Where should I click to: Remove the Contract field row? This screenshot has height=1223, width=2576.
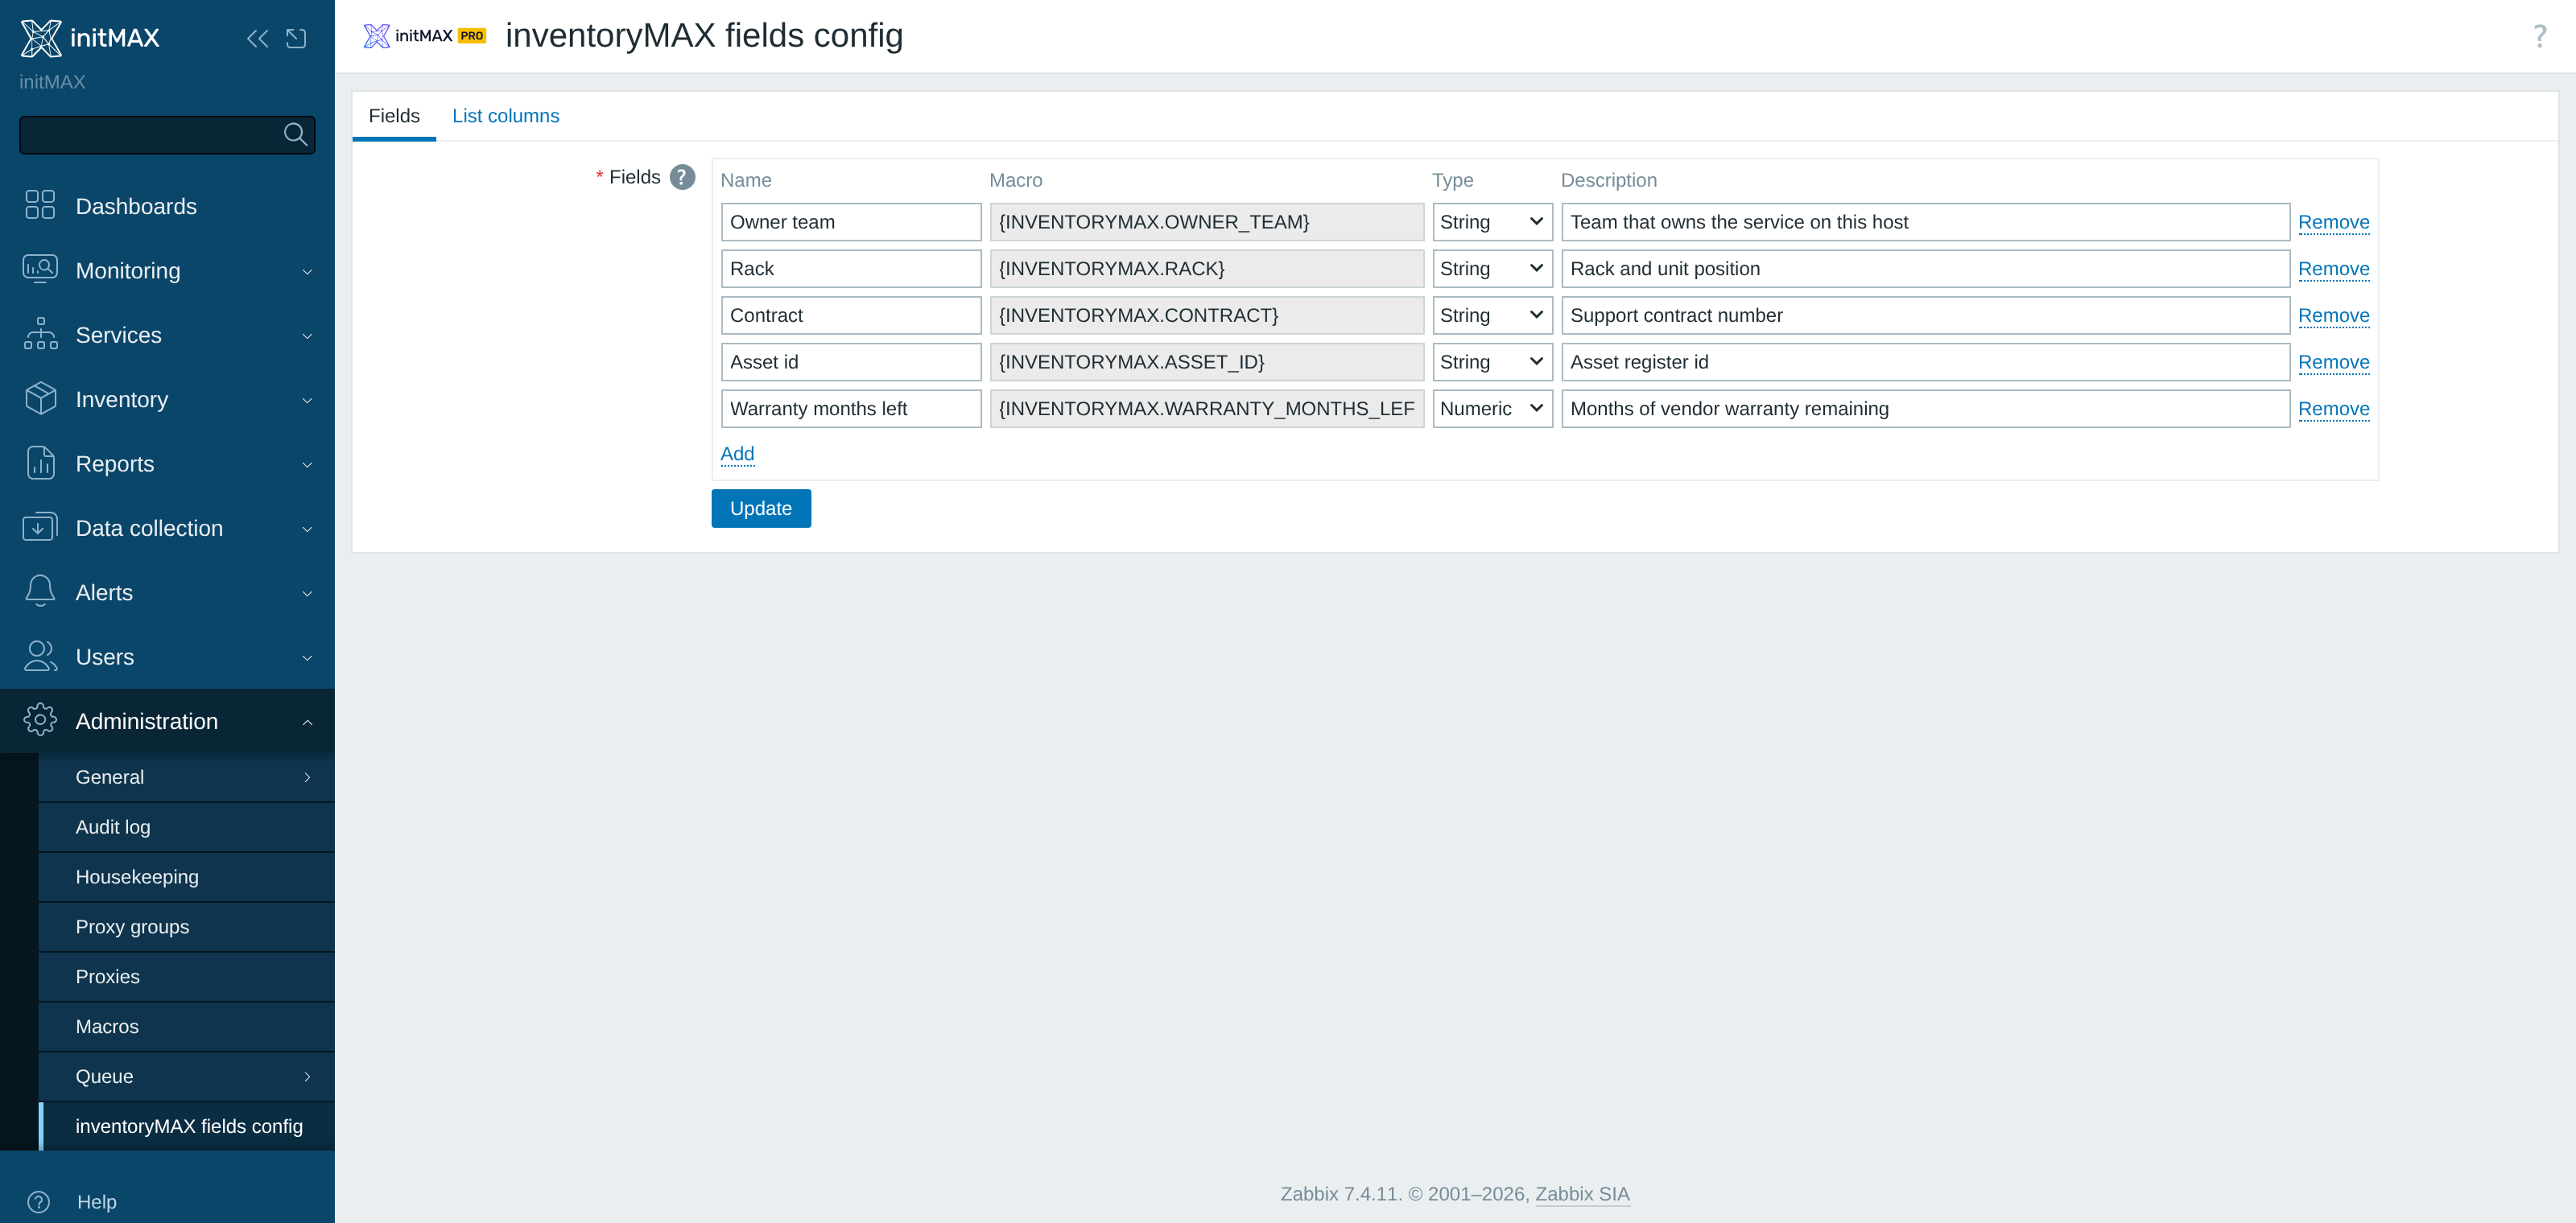pos(2333,315)
